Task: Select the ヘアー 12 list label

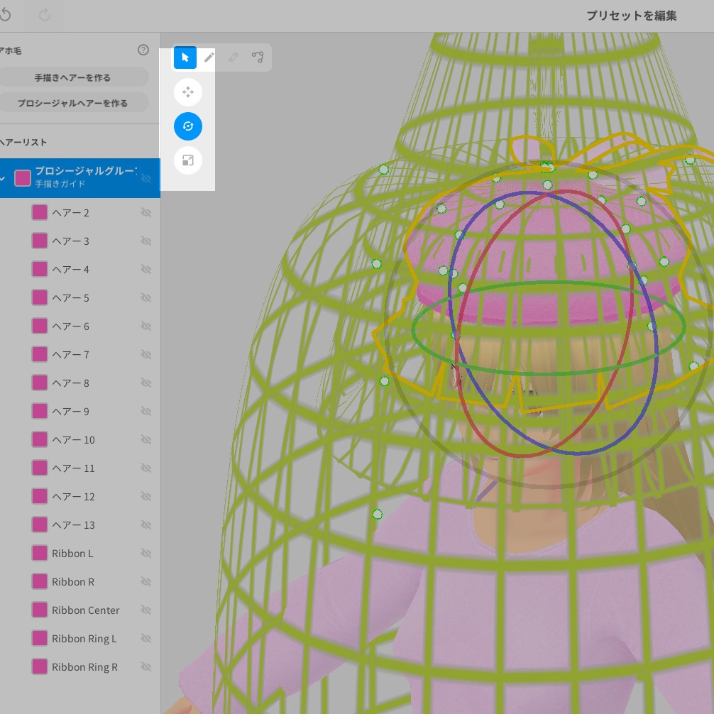Action: tap(73, 496)
